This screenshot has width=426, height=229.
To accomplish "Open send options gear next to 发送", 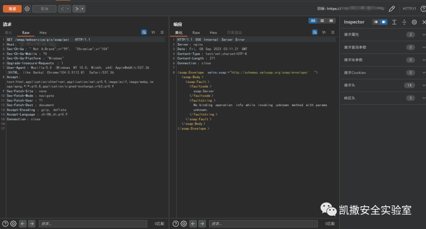I will click(27, 9).
